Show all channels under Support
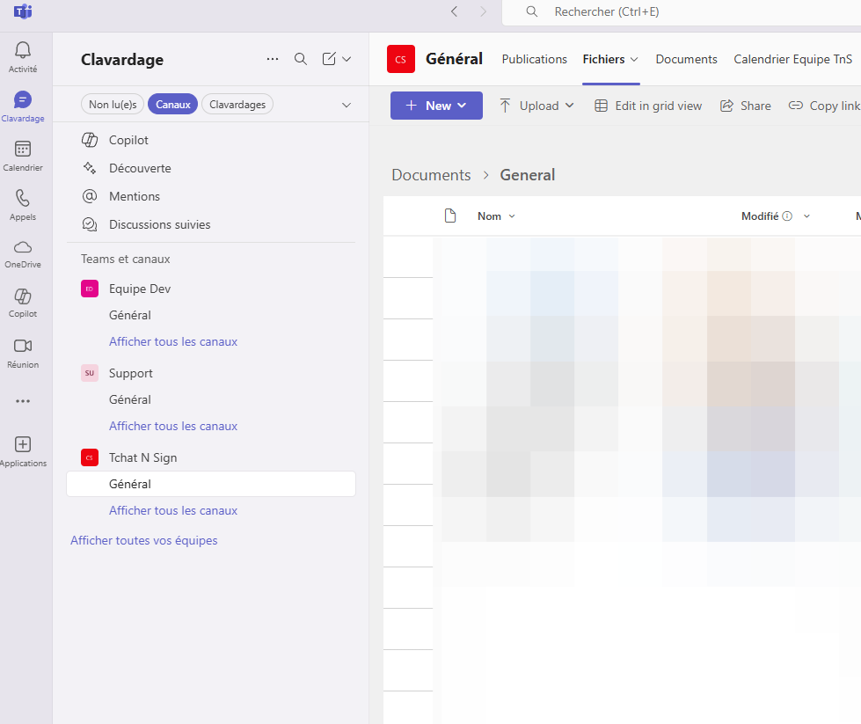Screen dimensions: 861x724 pyautogui.click(x=173, y=427)
